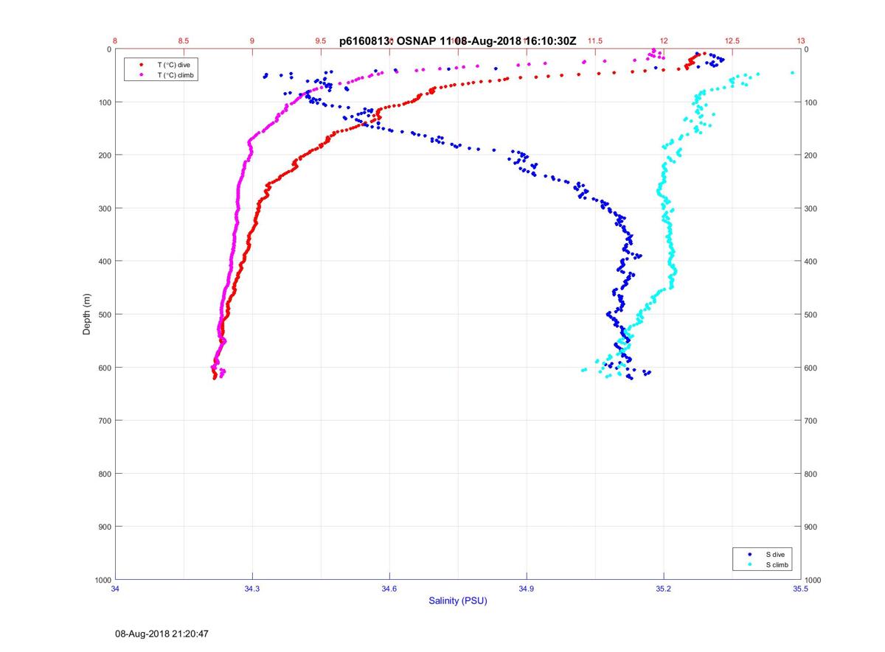The image size is (885, 652).
Task: Select 'S climb' legend entry
Action: point(777,564)
